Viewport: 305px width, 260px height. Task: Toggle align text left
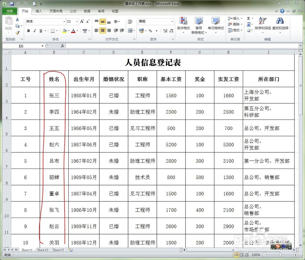pos(96,30)
